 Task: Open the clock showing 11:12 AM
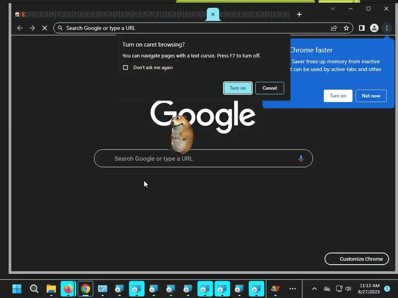coord(369,289)
